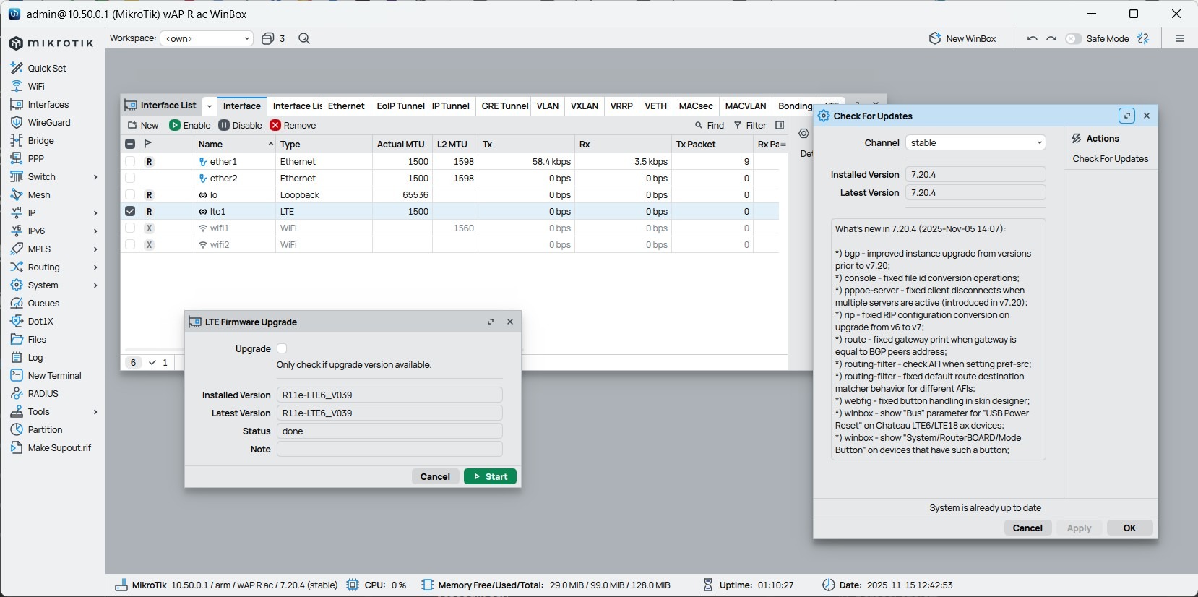Uncheck the lte1 row checkbox
This screenshot has height=597, width=1198.
[x=130, y=211]
